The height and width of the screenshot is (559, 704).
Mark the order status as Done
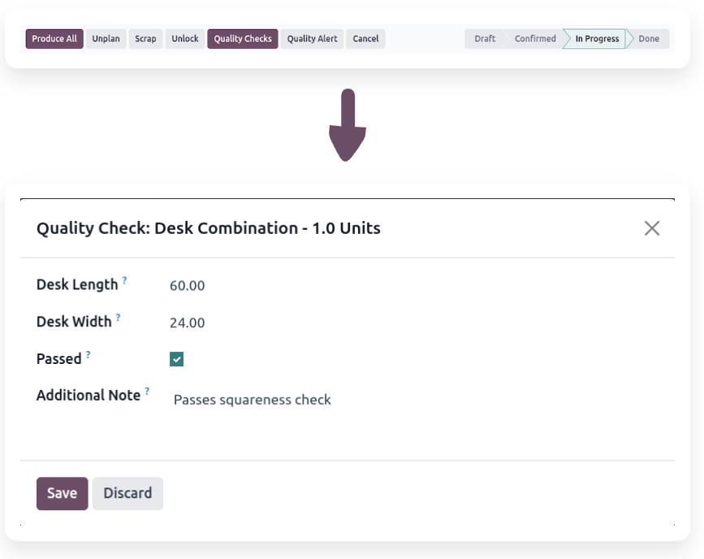(x=649, y=39)
